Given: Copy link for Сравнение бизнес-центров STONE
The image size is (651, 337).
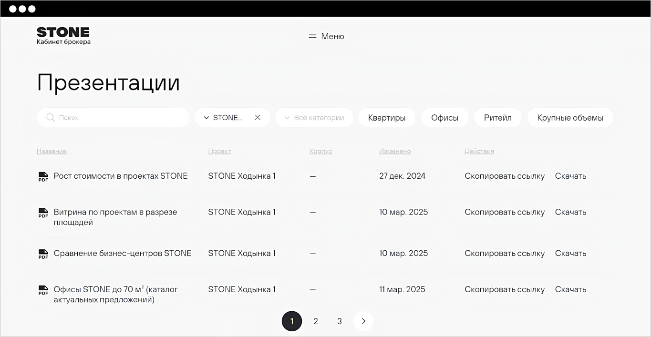Looking at the screenshot, I should pyautogui.click(x=505, y=253).
